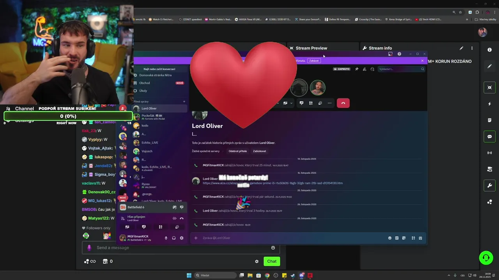The height and width of the screenshot is (280, 499).
Task: Open Discord inbox icon in title bar
Action: pos(390,54)
